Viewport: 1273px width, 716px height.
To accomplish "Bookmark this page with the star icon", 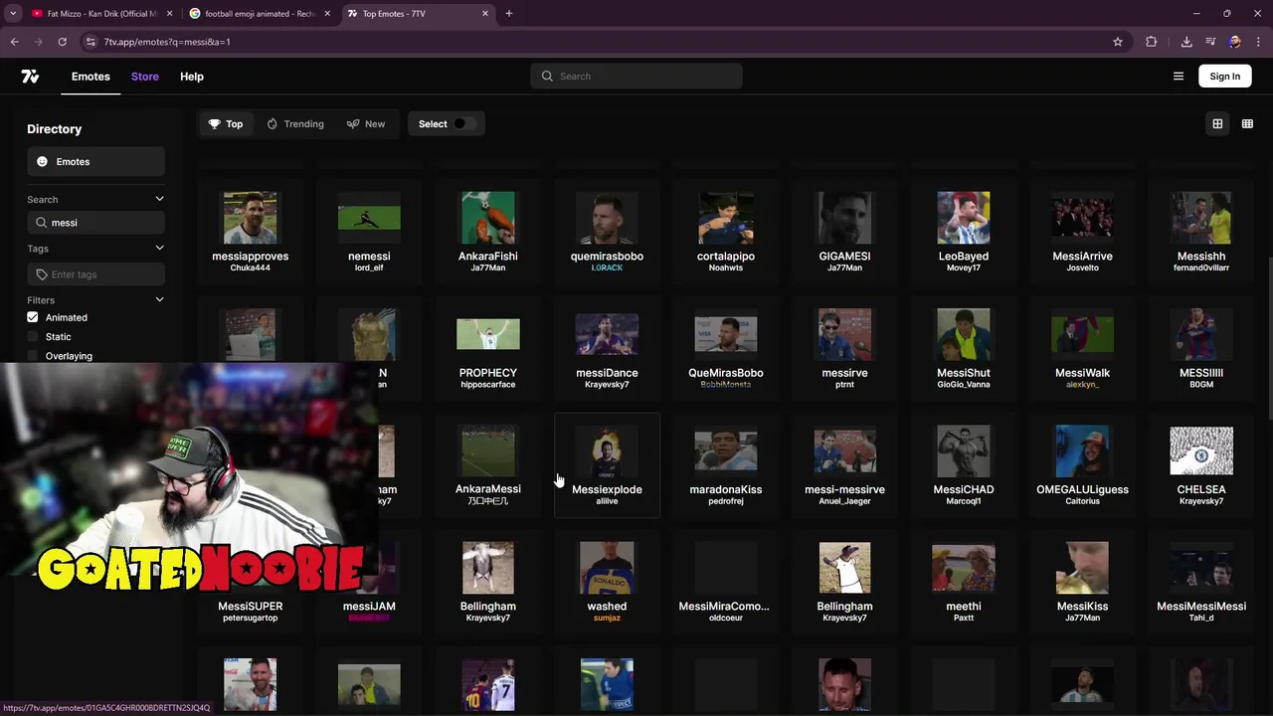I will click(1118, 42).
